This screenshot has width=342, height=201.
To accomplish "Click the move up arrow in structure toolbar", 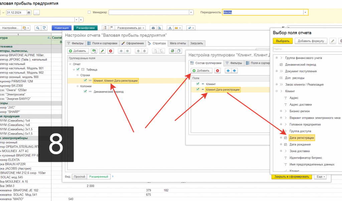I will coord(121,51).
